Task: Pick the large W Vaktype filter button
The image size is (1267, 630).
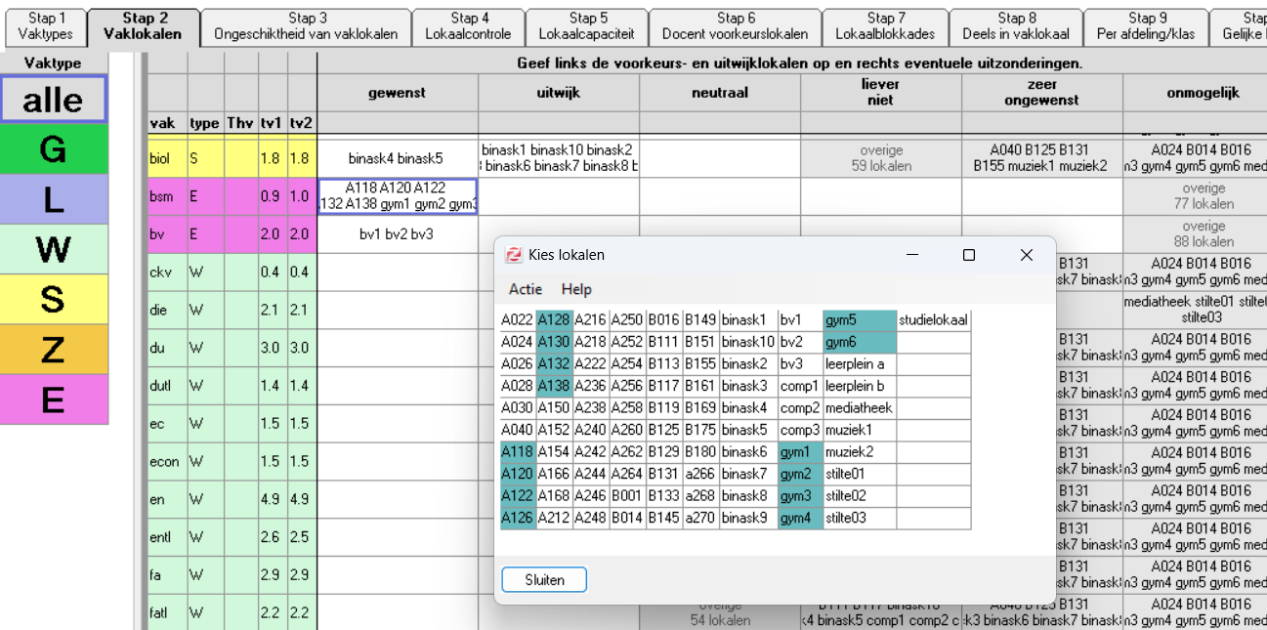Action: pos(54,249)
